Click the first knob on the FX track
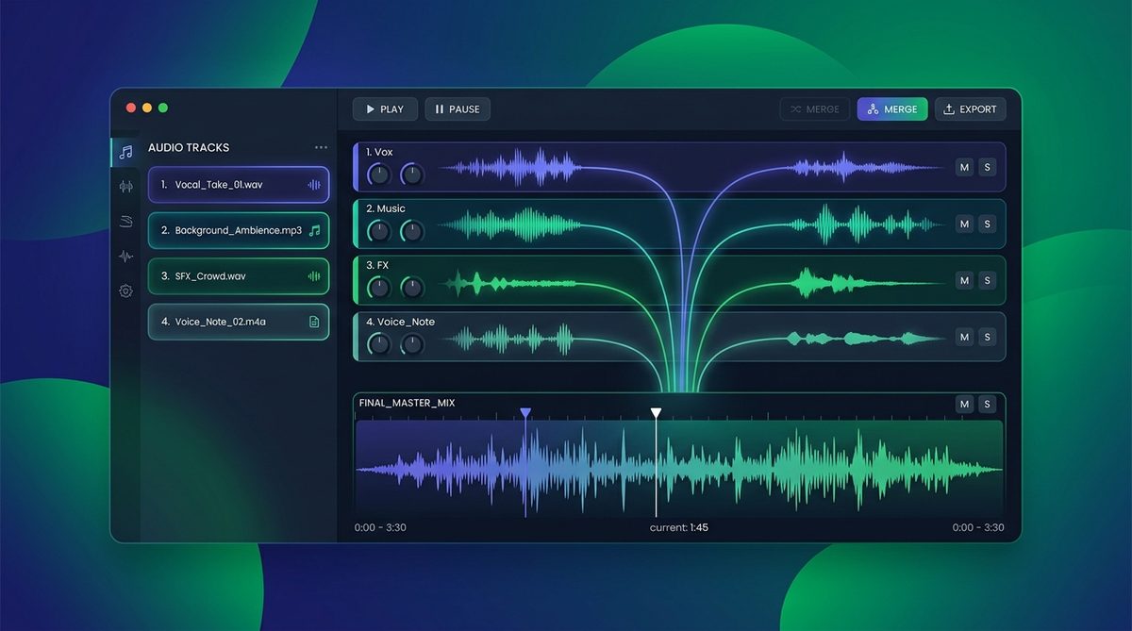1132x631 pixels. click(379, 288)
